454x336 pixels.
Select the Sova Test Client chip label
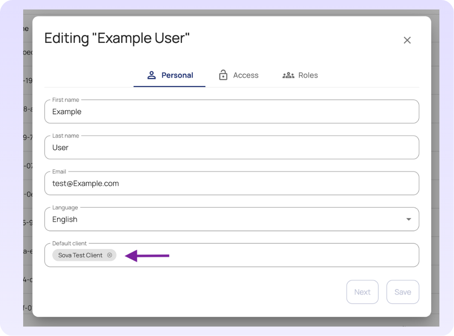click(80, 255)
